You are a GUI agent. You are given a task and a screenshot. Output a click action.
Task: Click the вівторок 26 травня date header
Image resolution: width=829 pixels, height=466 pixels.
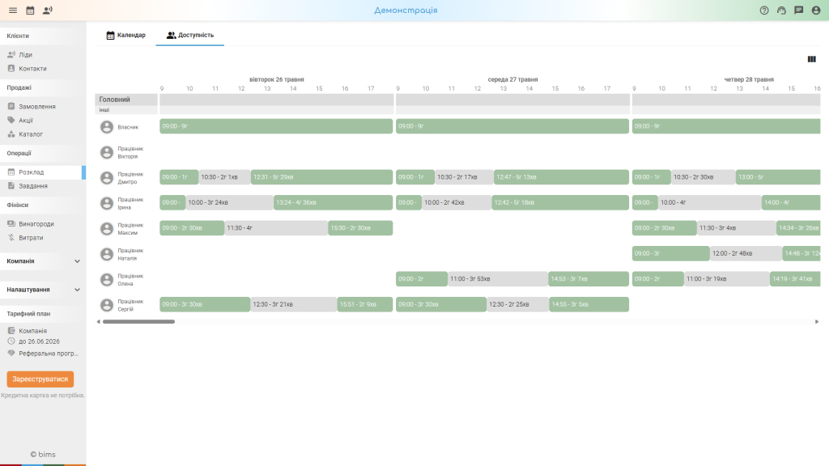coord(277,79)
